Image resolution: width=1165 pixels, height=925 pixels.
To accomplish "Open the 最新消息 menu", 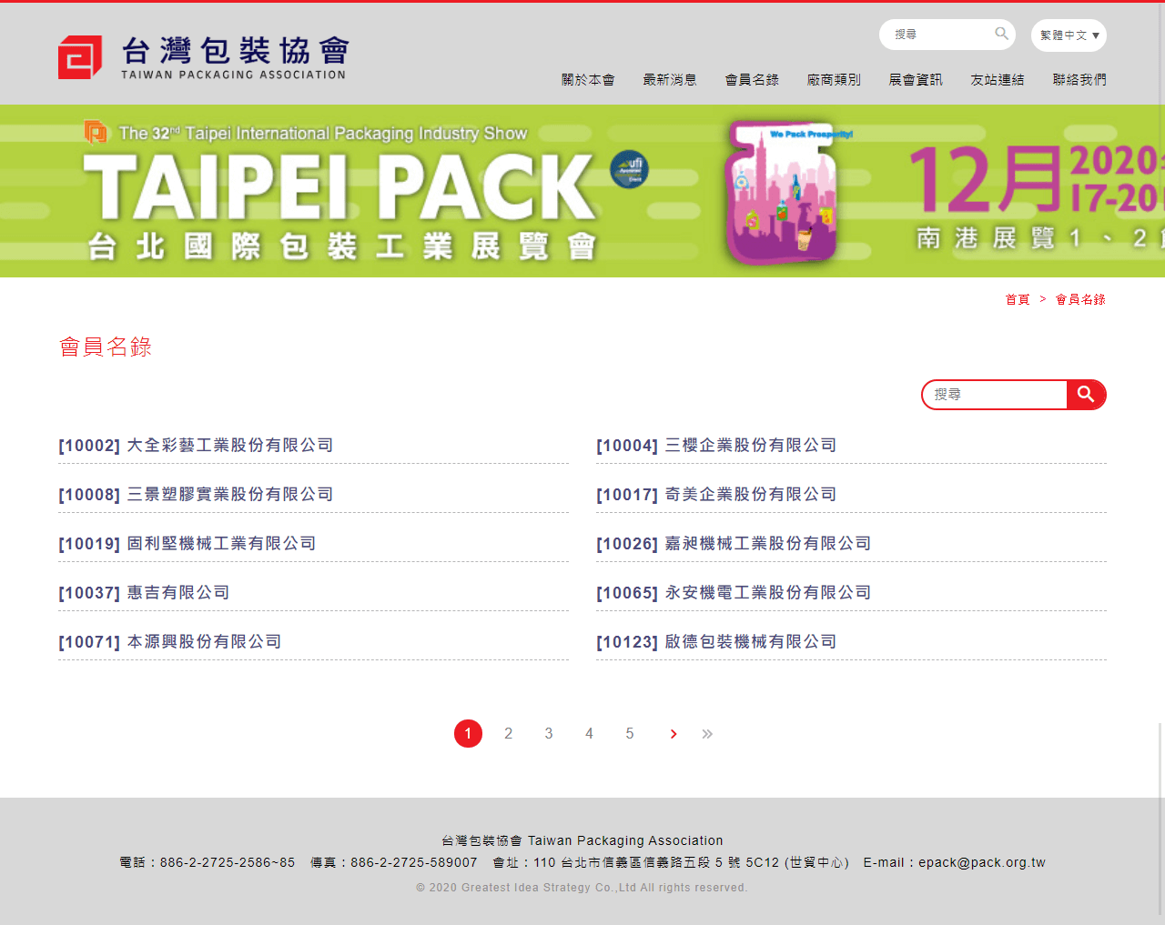I will (x=670, y=80).
